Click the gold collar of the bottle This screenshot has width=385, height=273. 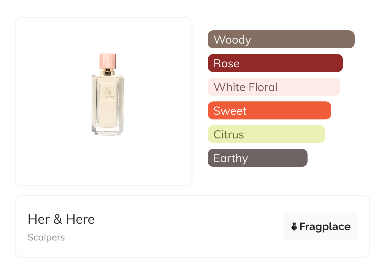[107, 72]
